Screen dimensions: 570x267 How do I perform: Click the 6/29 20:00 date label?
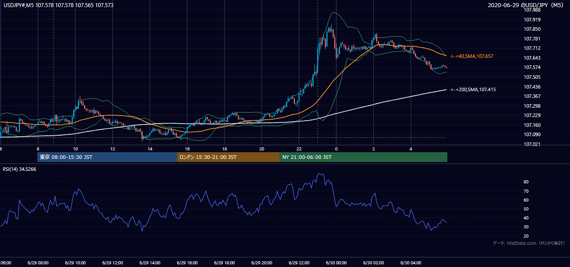coord(261,263)
